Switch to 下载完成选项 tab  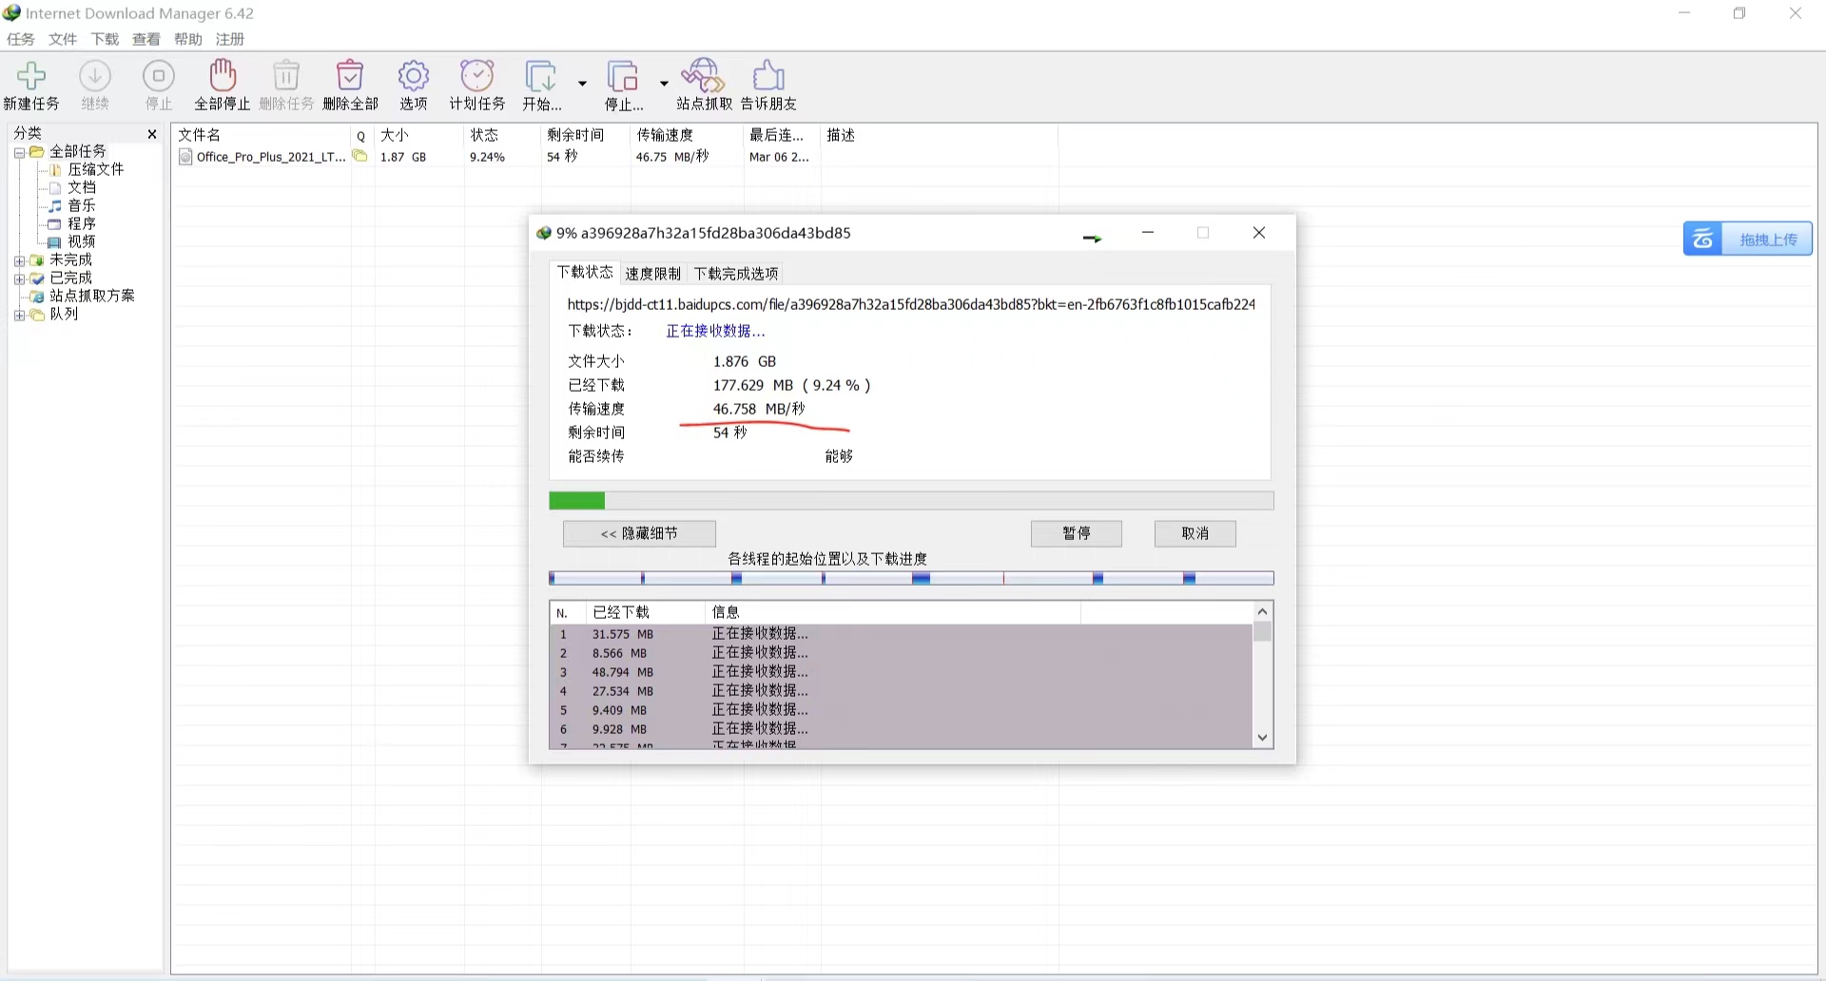point(736,274)
